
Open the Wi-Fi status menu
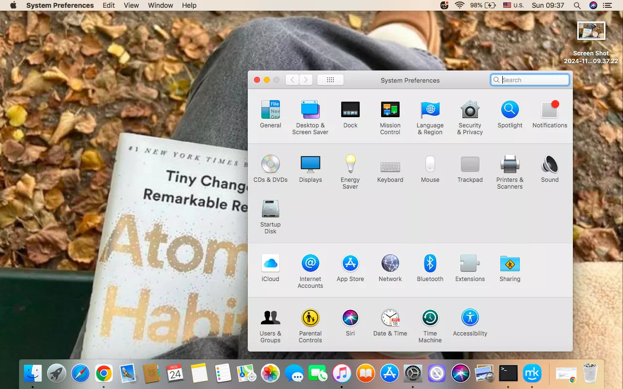pos(459,5)
